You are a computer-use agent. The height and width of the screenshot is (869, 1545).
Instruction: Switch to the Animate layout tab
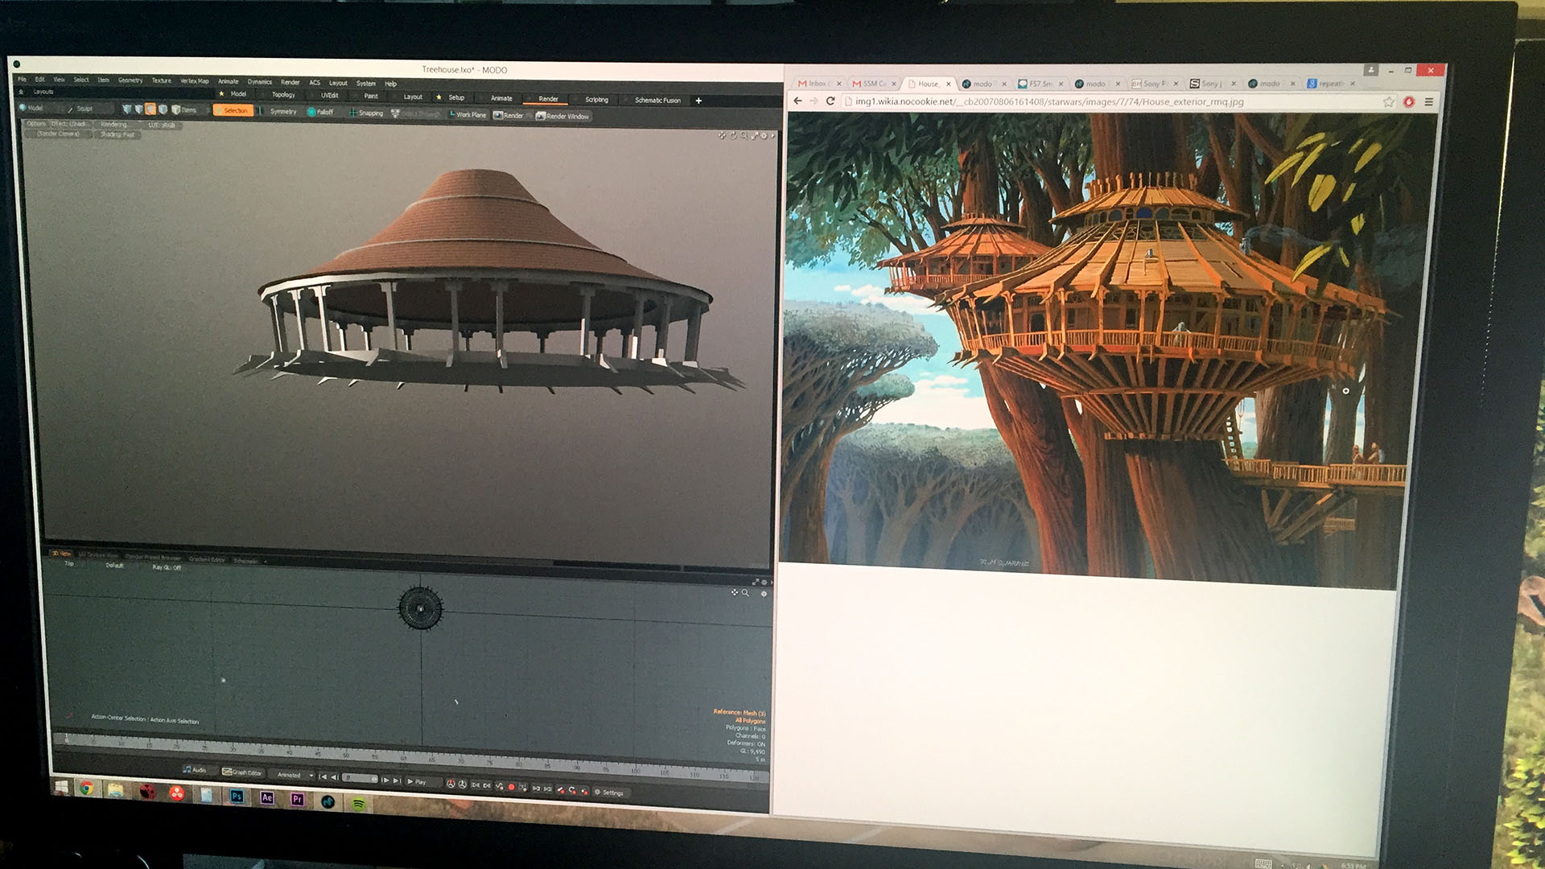pos(501,98)
